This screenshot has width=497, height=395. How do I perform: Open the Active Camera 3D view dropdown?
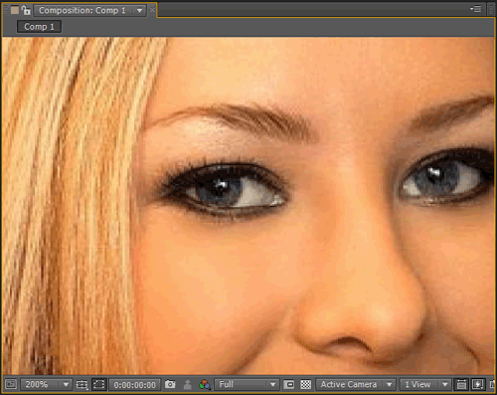pyautogui.click(x=356, y=384)
